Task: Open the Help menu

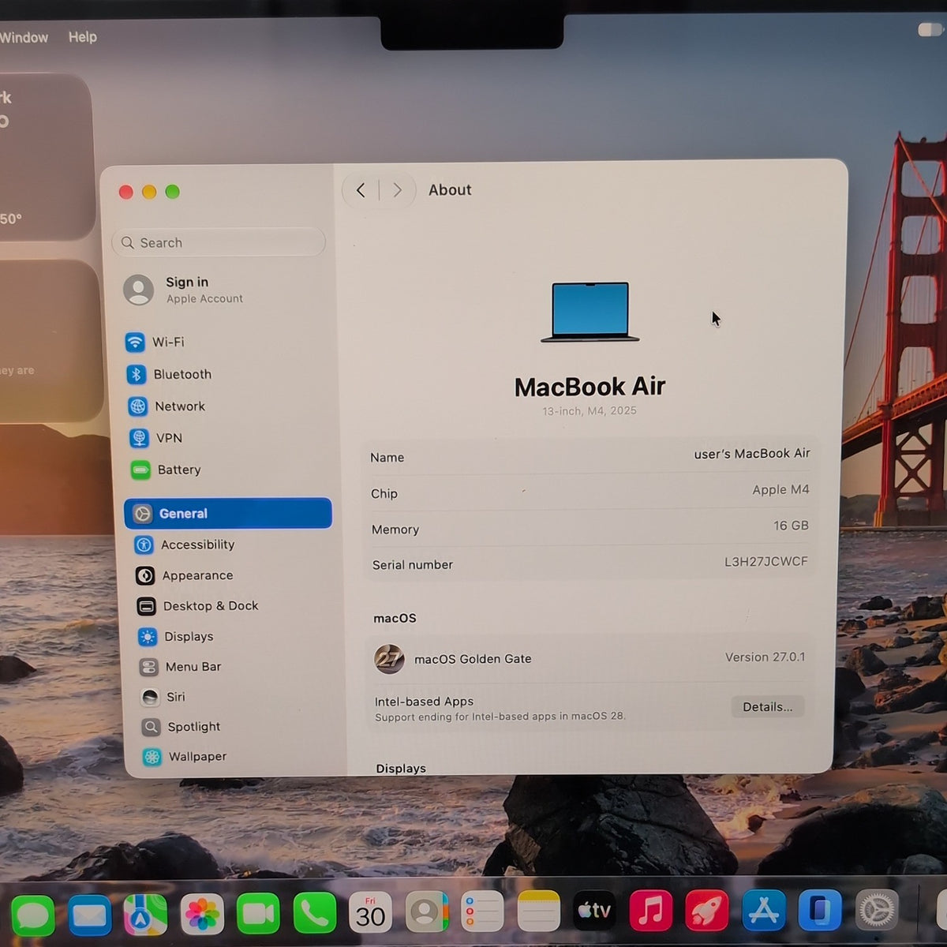Action: (x=83, y=36)
